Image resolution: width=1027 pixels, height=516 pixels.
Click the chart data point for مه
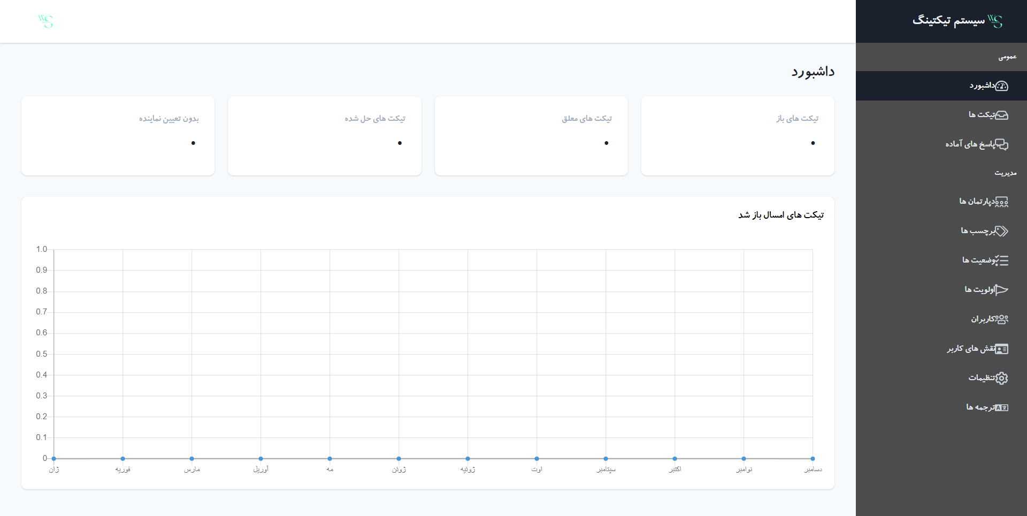330,459
